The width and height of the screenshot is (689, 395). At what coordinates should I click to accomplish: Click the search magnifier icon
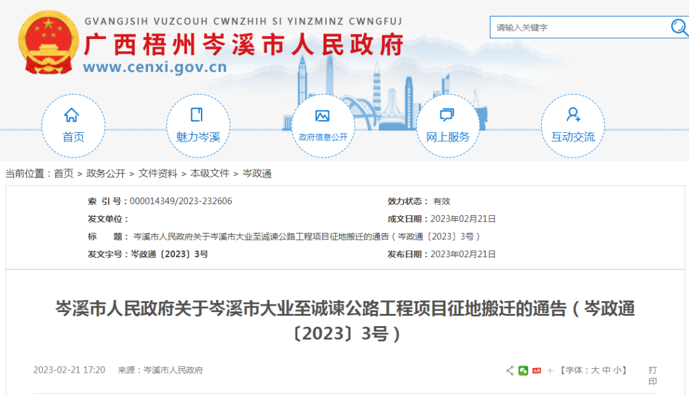pos(679,27)
